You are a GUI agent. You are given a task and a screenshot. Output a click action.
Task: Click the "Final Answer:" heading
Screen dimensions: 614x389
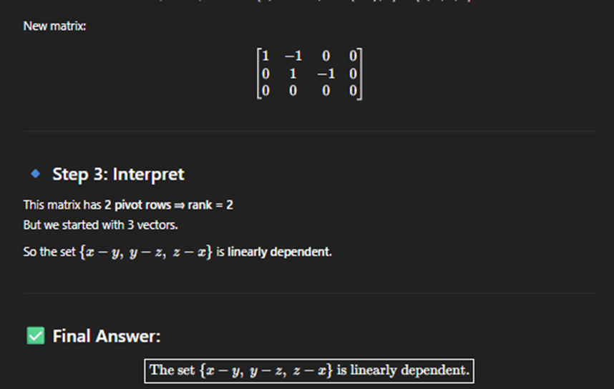click(x=107, y=336)
